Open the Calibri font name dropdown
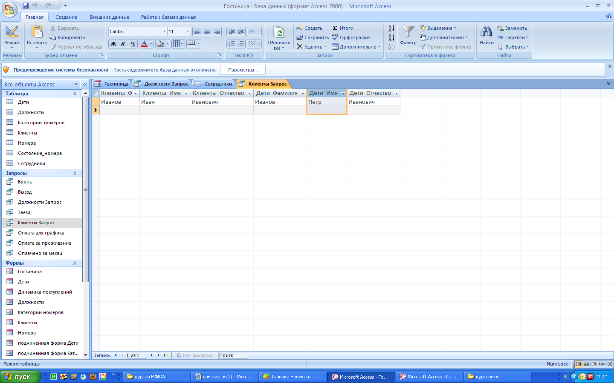This screenshot has width=614, height=383. tap(164, 31)
